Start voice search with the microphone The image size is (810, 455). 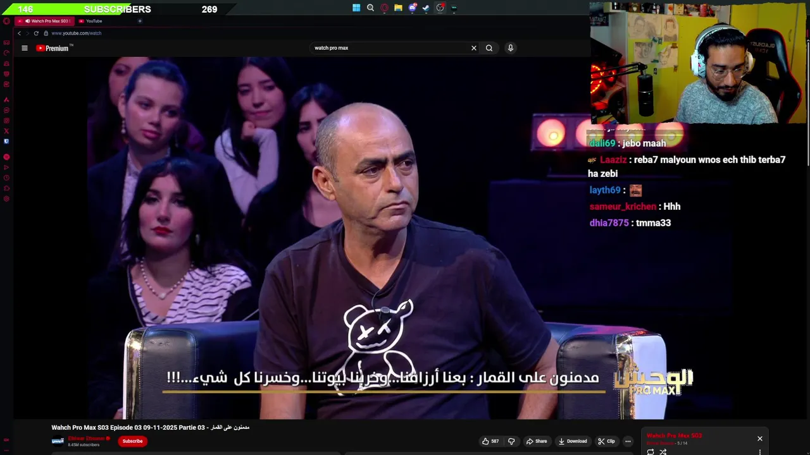[x=510, y=48]
